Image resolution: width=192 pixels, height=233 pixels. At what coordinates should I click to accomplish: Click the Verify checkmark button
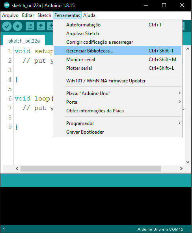pyautogui.click(x=7, y=26)
